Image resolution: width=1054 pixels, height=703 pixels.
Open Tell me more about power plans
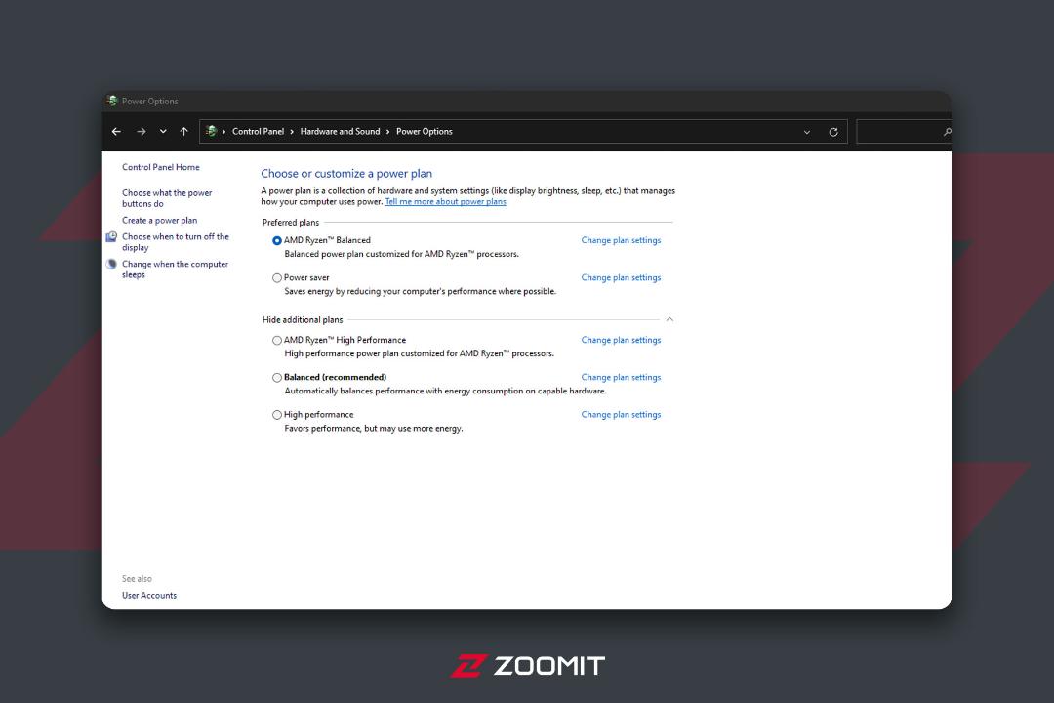pos(446,202)
